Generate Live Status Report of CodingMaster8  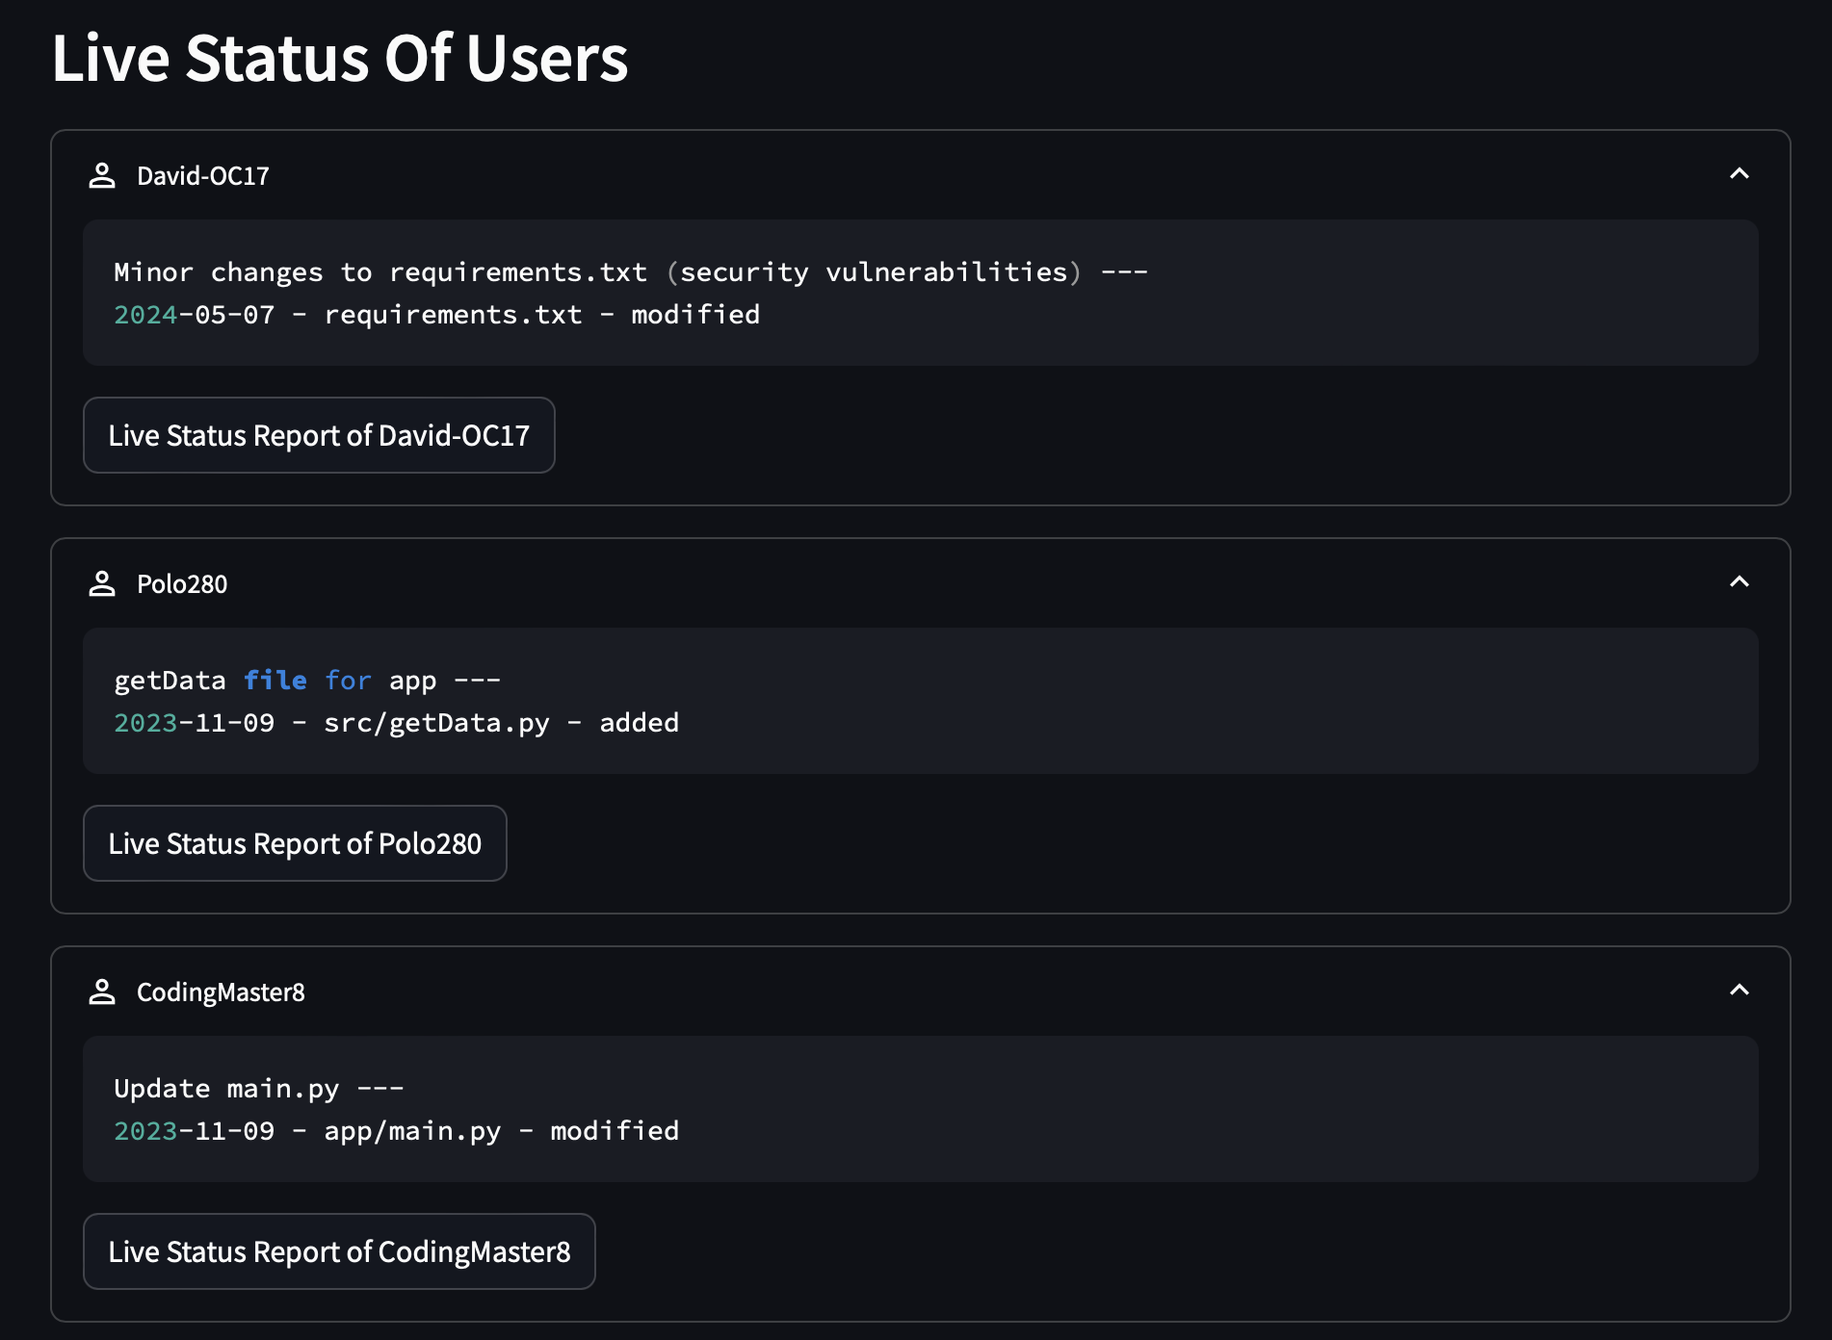tap(339, 1251)
